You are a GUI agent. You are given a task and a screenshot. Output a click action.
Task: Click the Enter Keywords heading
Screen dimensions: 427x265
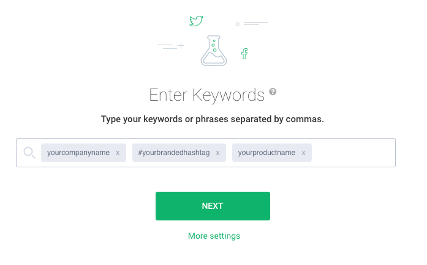pyautogui.click(x=206, y=95)
